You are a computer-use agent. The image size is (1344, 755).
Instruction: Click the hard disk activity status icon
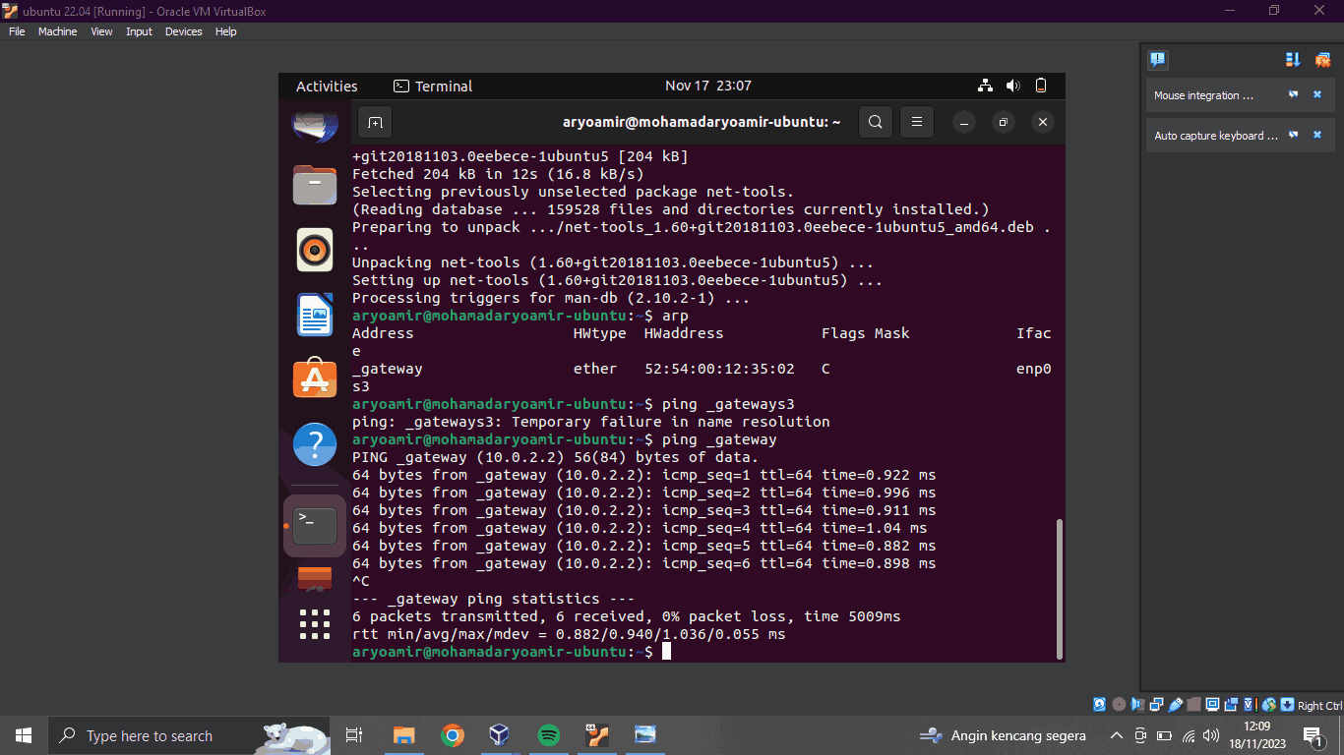coord(1099,705)
